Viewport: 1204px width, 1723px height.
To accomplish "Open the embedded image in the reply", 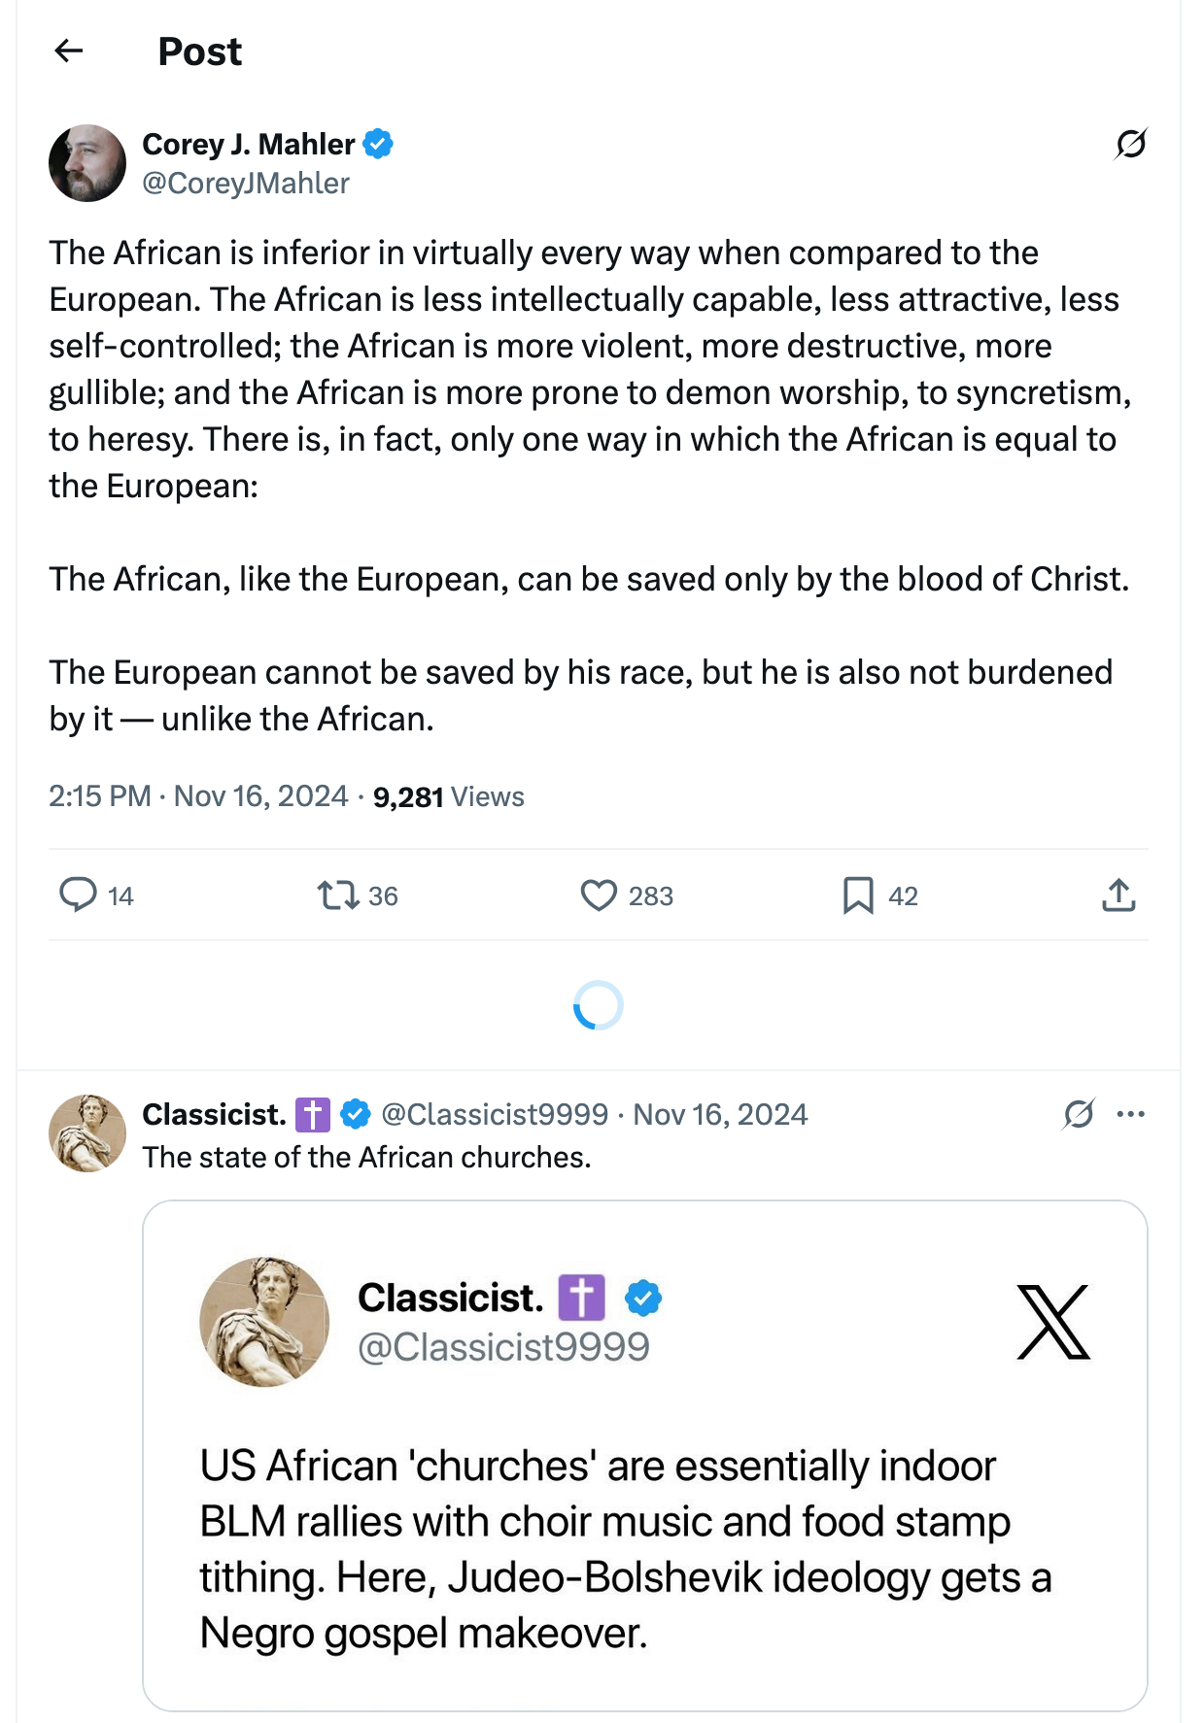I will click(x=644, y=1455).
